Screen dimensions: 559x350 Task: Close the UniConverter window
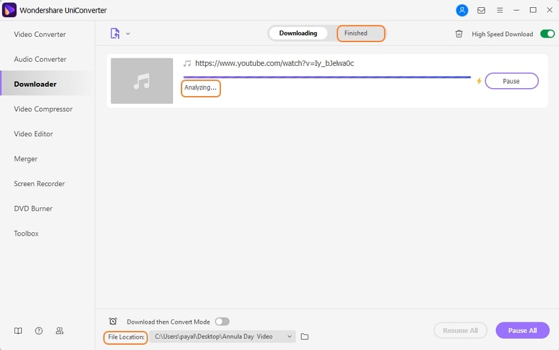(x=549, y=10)
